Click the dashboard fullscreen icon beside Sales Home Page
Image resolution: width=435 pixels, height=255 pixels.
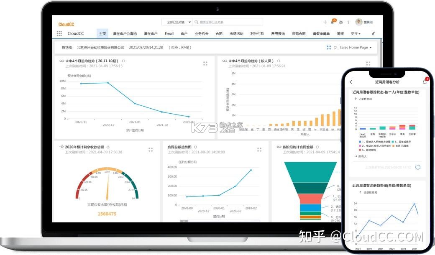329,47
